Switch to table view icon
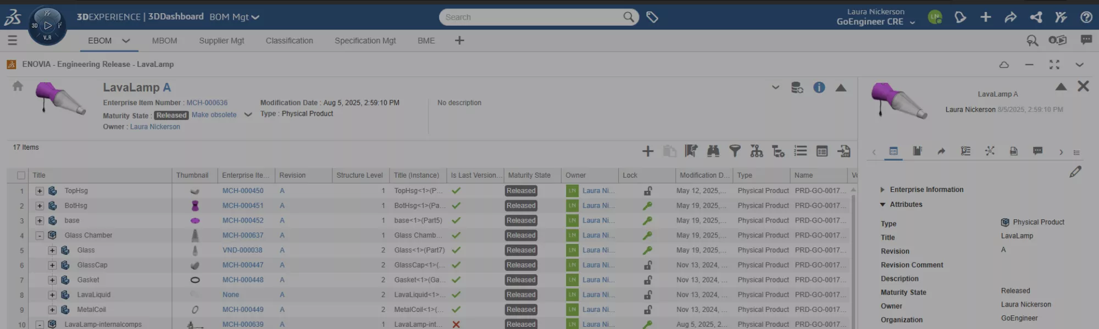Viewport: 1099px width, 329px height. (x=822, y=151)
